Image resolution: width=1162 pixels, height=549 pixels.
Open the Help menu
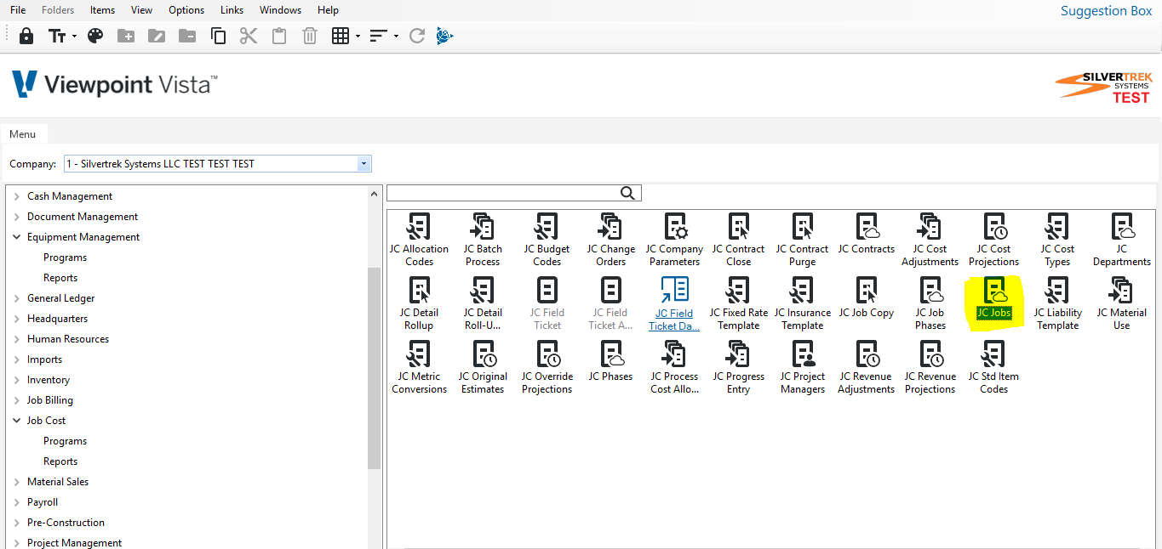click(x=328, y=10)
